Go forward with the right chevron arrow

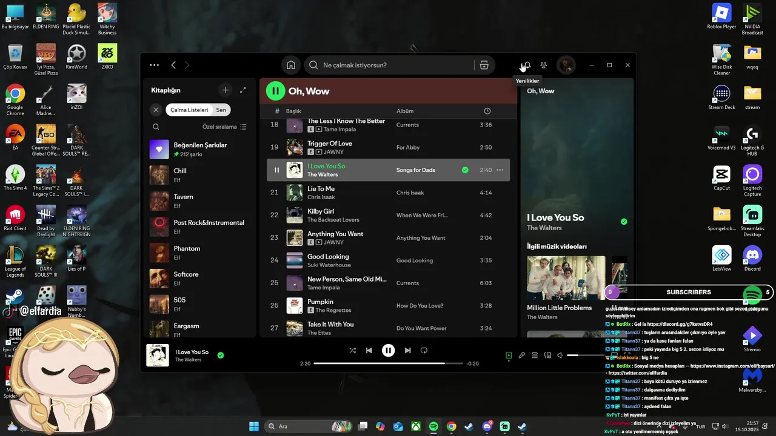pos(187,65)
